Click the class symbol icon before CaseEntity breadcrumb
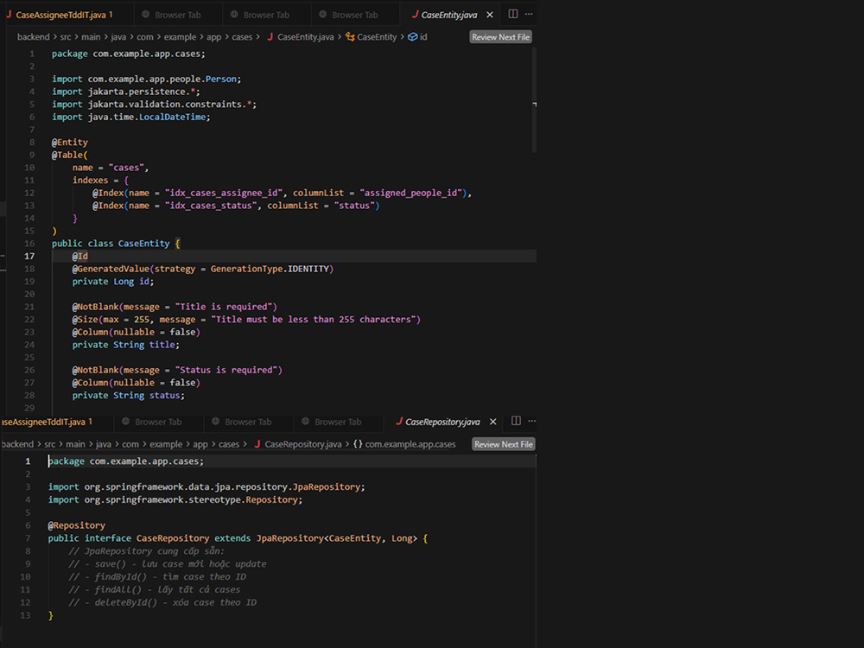 pos(350,37)
